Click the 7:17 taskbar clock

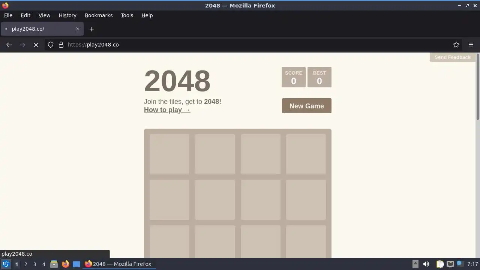click(x=472, y=264)
